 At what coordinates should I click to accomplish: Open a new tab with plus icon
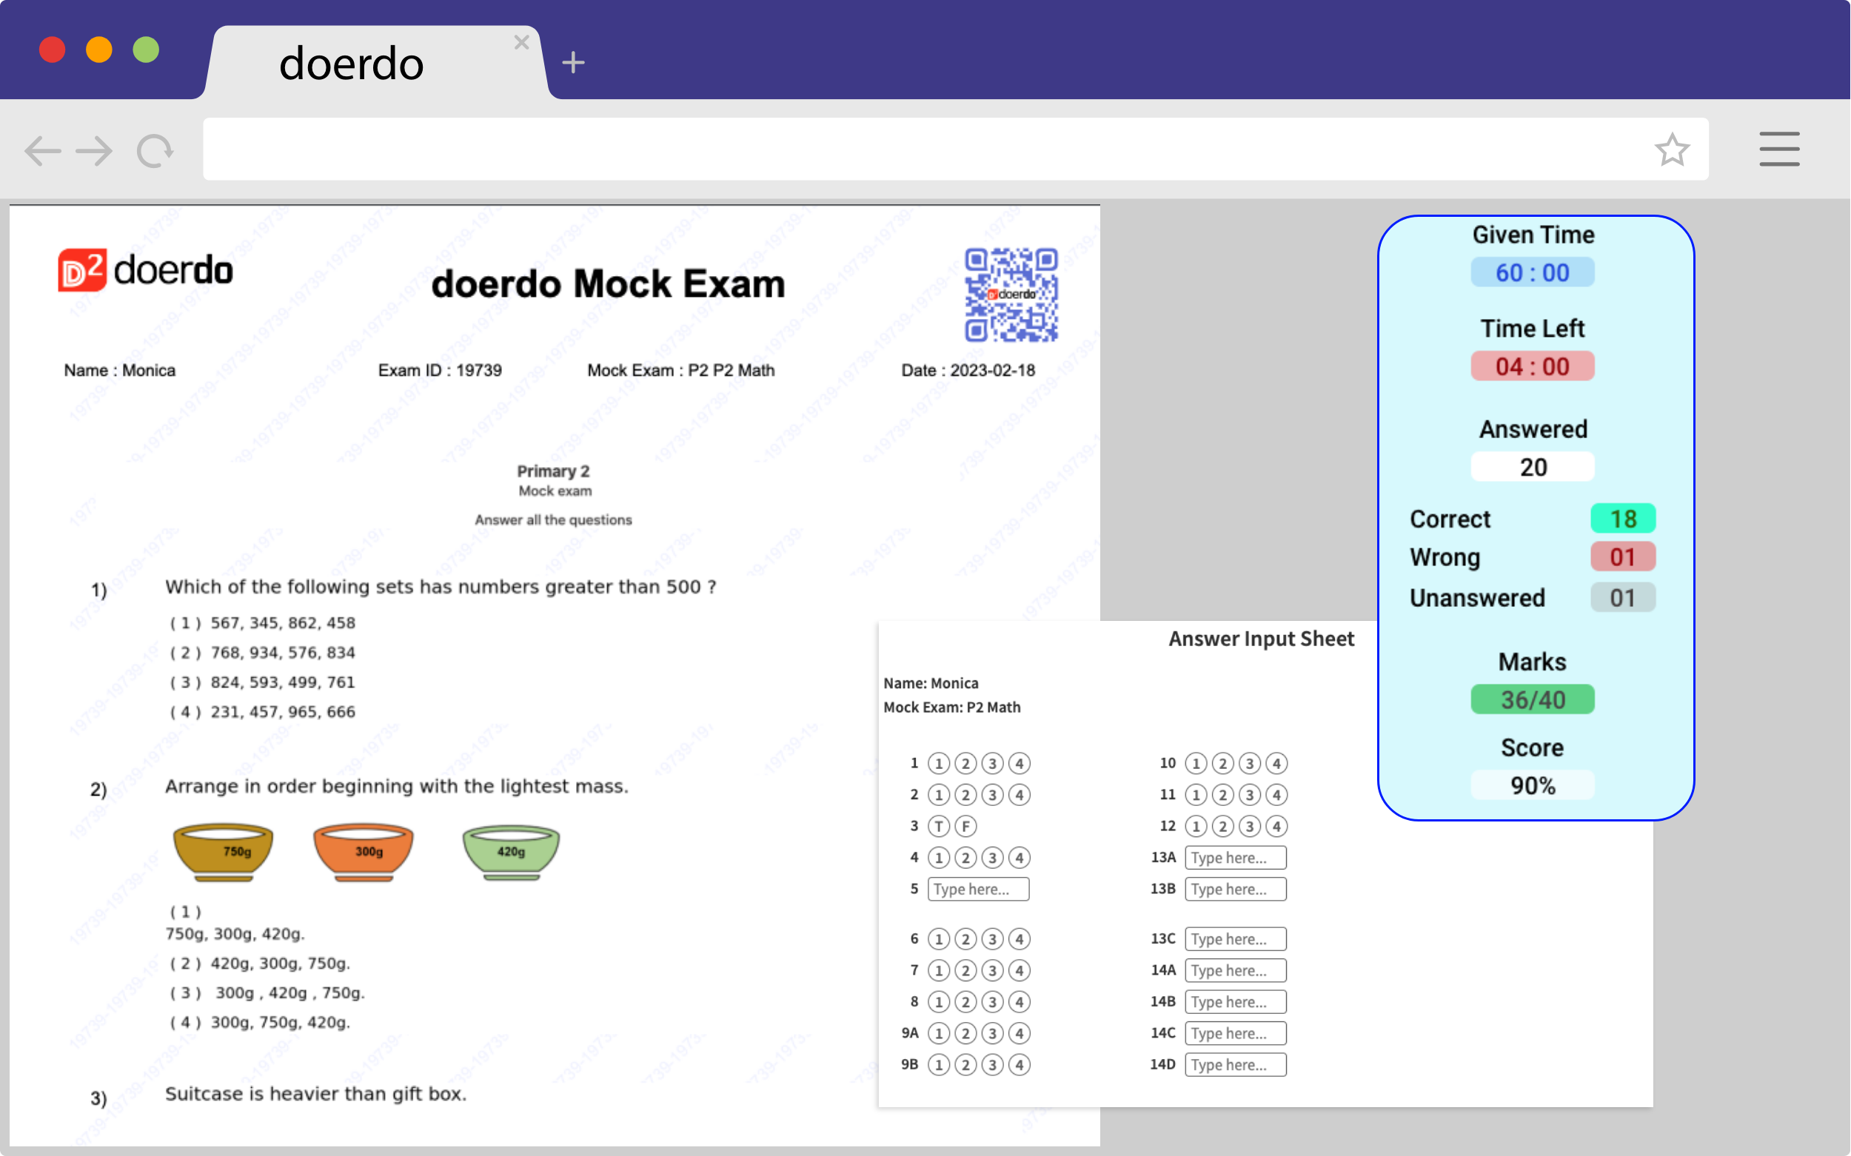tap(573, 63)
